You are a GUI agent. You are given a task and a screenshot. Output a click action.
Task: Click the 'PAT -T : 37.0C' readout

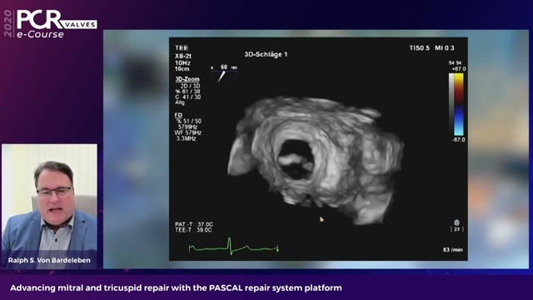tap(194, 224)
